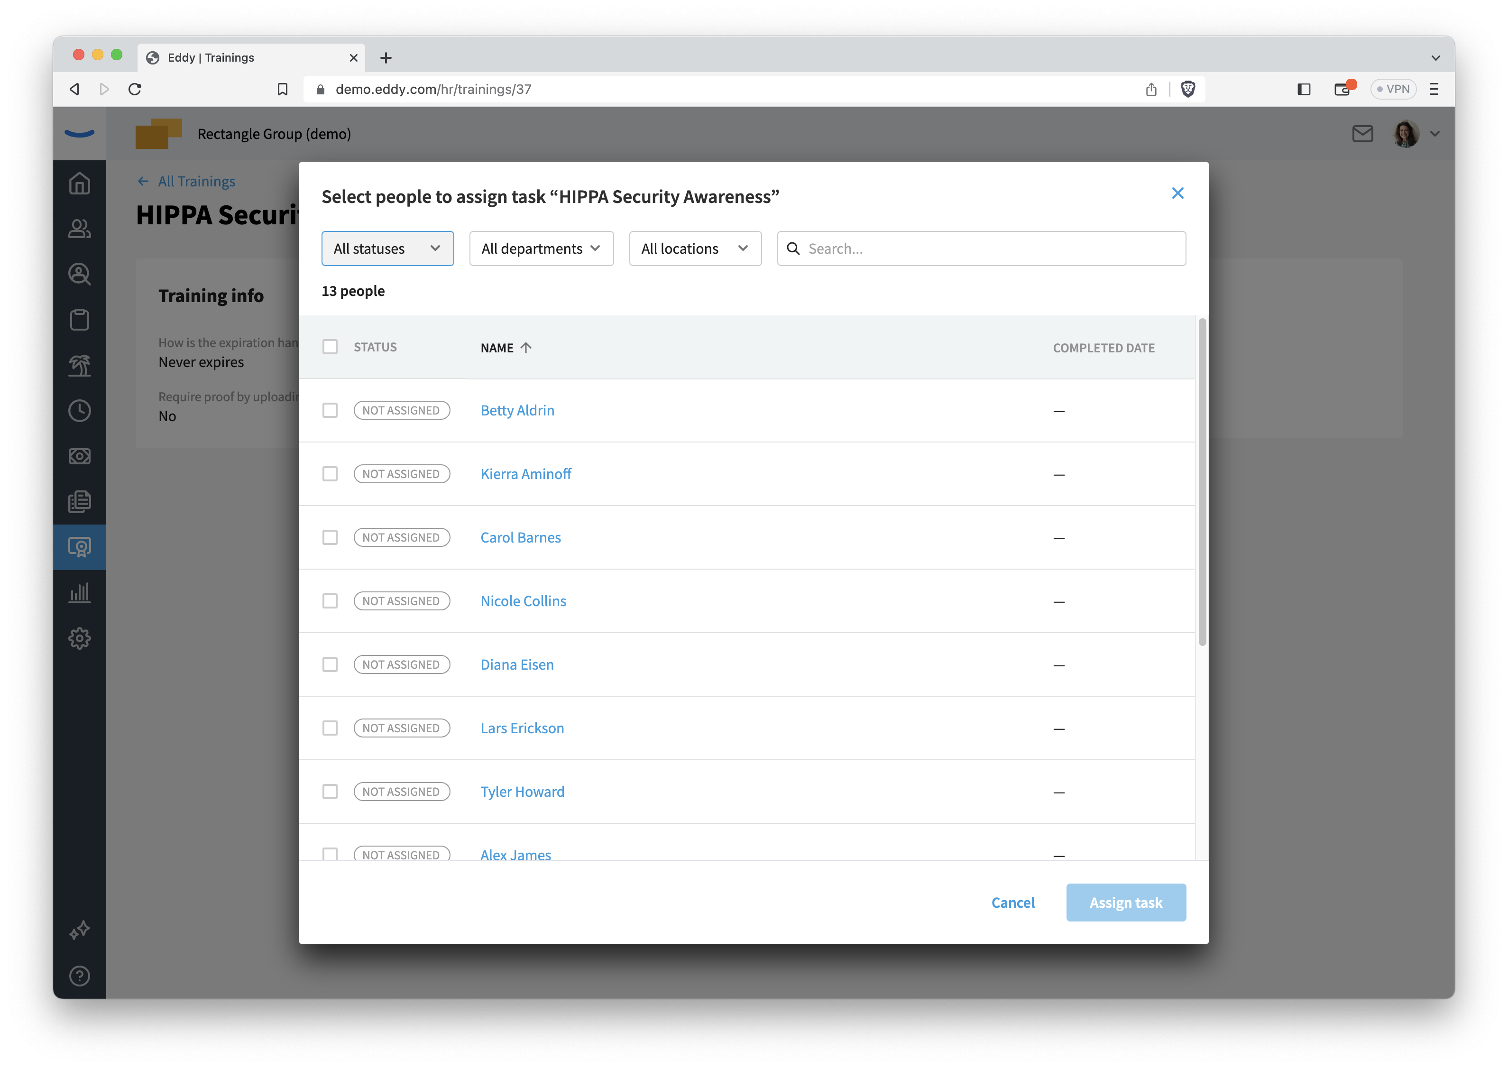Click the Camera icon in sidebar

click(x=80, y=455)
